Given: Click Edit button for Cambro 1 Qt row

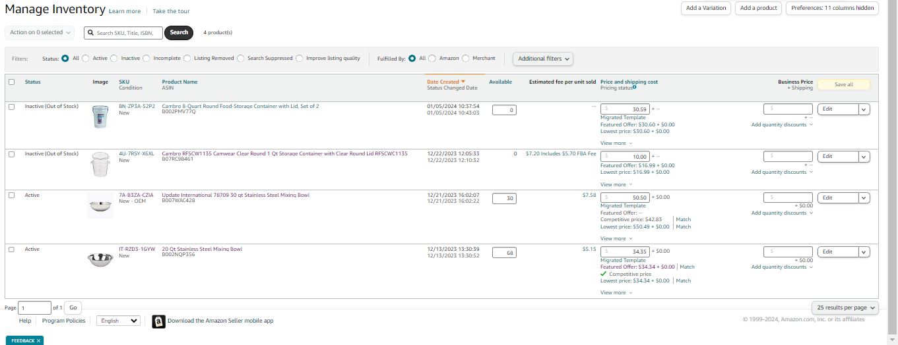Looking at the screenshot, I should (838, 157).
